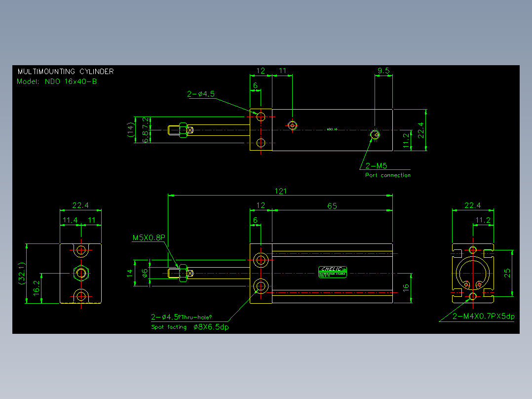Select the 14 dimension beside ø6
Viewport: 532px width, 399px height.
coord(130,273)
